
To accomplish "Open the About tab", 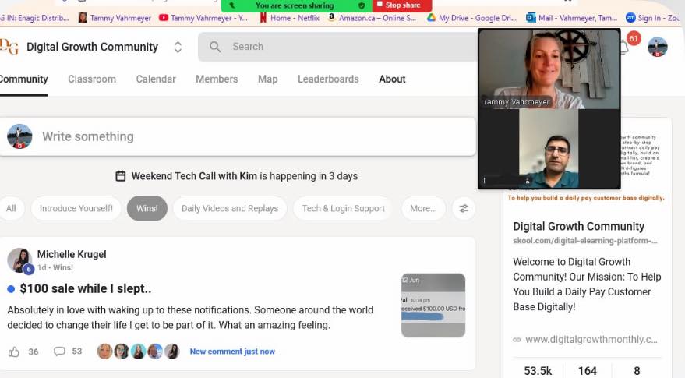I will (392, 79).
